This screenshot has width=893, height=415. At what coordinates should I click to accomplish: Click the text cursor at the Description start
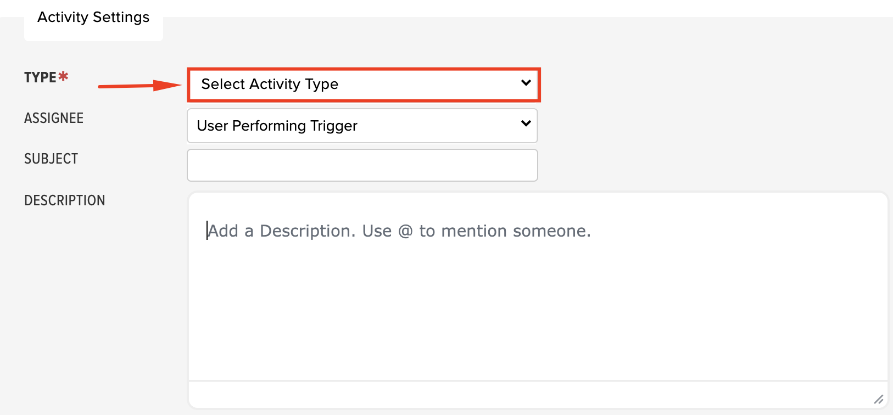point(208,231)
